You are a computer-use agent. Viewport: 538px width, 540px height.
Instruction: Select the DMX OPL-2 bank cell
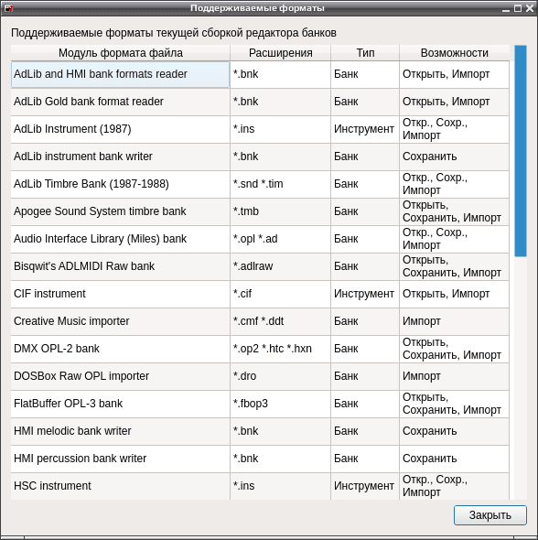[x=121, y=350]
